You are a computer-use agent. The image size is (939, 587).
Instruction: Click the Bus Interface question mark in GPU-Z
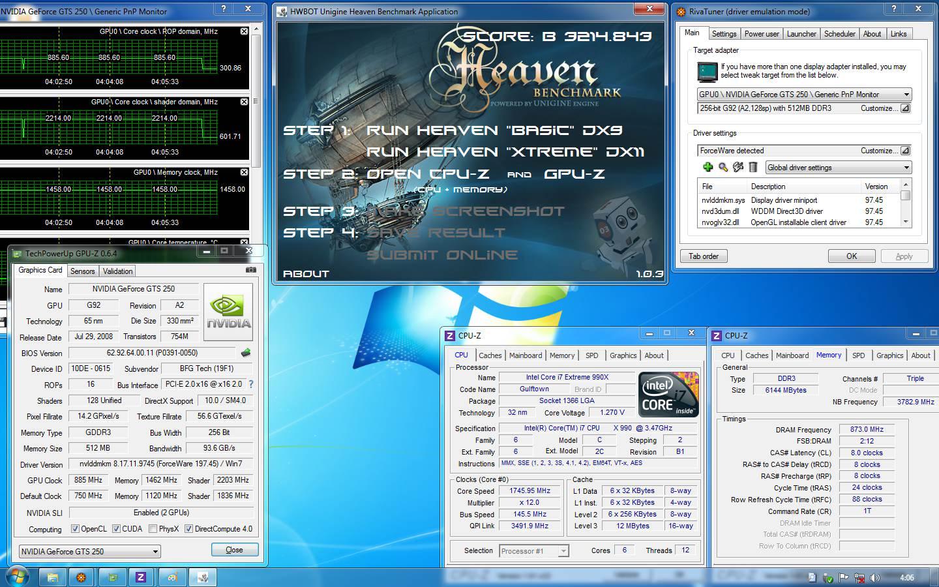click(251, 385)
